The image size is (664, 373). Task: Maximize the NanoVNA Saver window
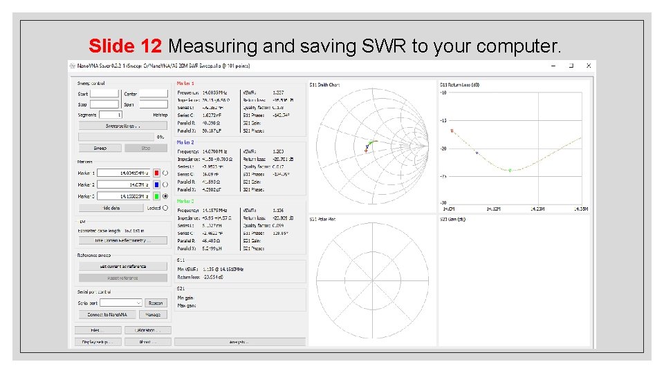[x=571, y=66]
